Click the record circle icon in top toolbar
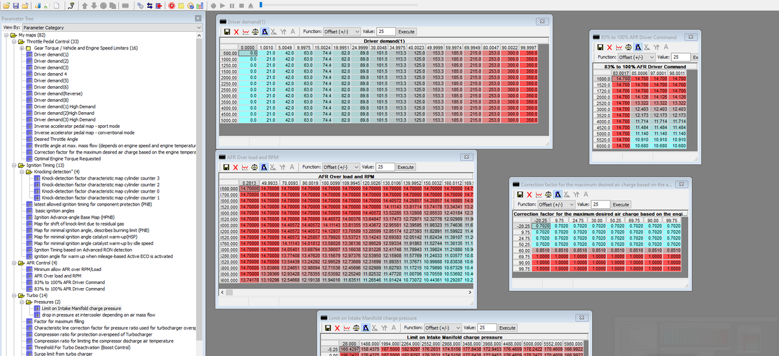Image resolution: width=779 pixels, height=356 pixels. pos(213,6)
